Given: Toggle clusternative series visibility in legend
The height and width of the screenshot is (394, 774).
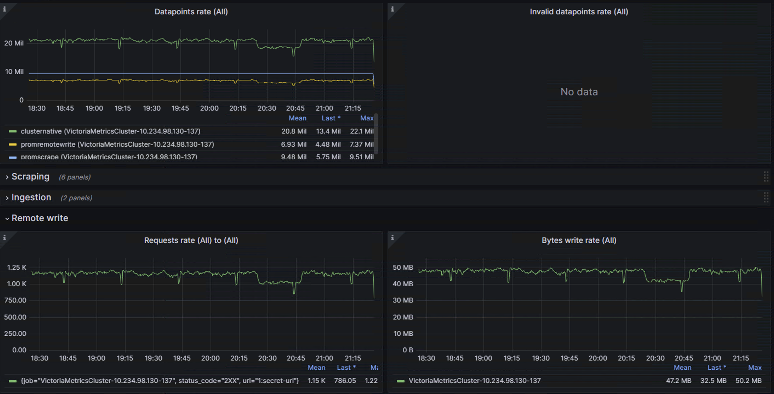Looking at the screenshot, I should [x=110, y=131].
